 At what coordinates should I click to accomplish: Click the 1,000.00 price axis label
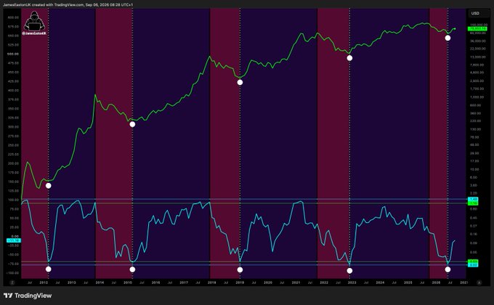(479, 97)
